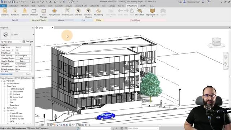Toggle temporary hide/isolate glasses icon

[73, 125]
